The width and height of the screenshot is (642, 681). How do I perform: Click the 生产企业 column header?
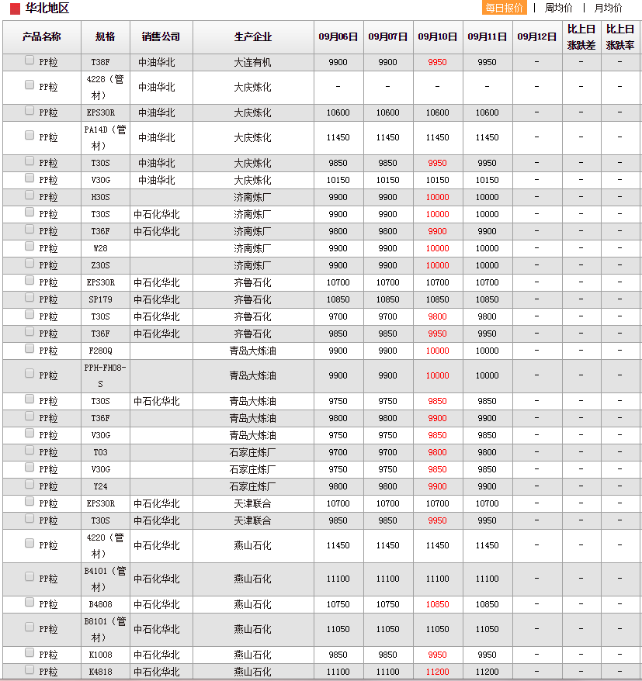(253, 37)
